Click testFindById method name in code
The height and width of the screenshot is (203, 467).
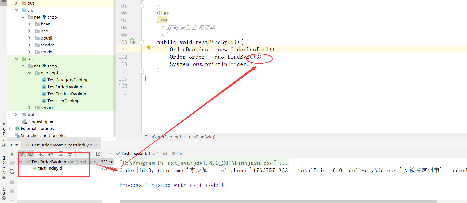pyautogui.click(x=214, y=42)
